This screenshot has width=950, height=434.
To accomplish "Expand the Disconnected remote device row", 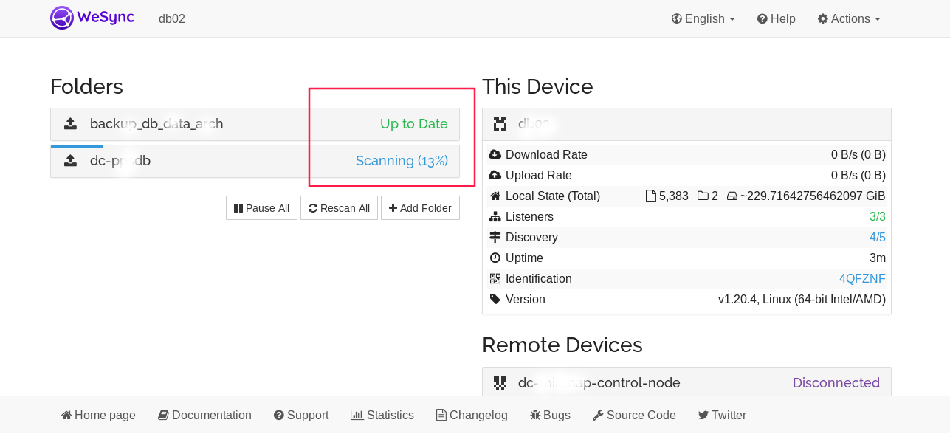I will (x=686, y=382).
